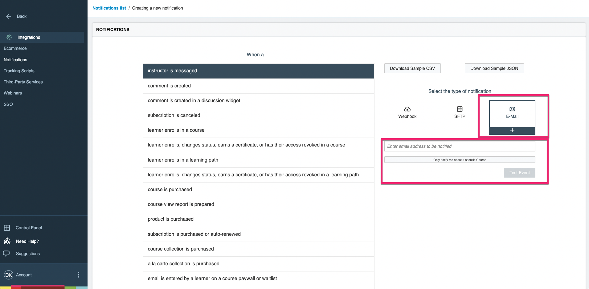Click the DK account avatar
This screenshot has width=589, height=289.
pos(8,275)
